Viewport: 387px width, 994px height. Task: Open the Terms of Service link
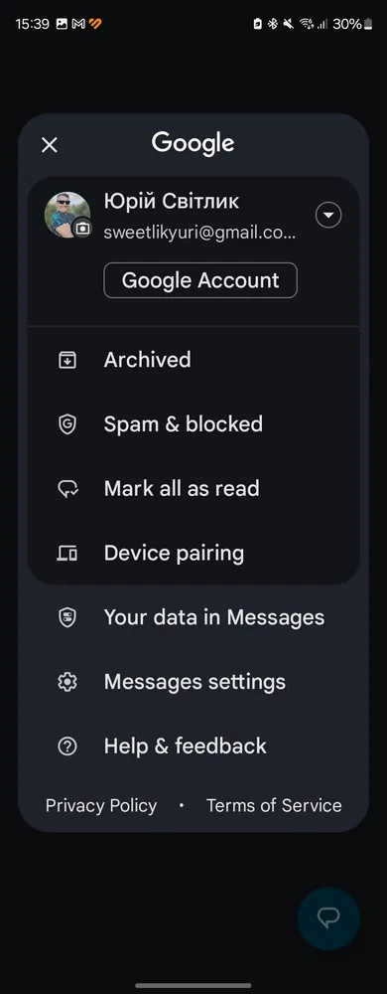tap(274, 805)
